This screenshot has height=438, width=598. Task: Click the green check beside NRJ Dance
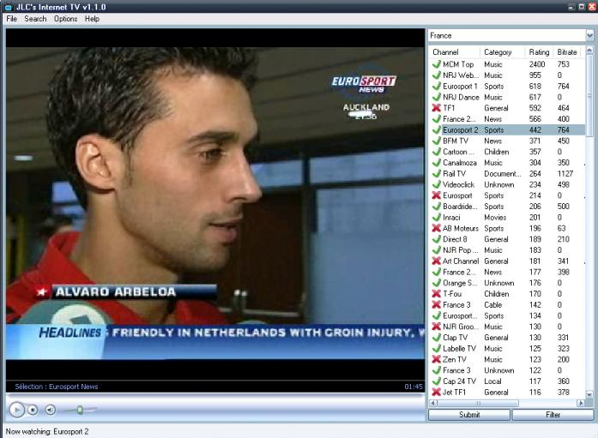437,97
